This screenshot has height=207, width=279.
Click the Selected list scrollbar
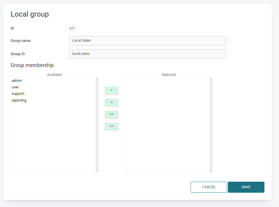pyautogui.click(x=211, y=125)
